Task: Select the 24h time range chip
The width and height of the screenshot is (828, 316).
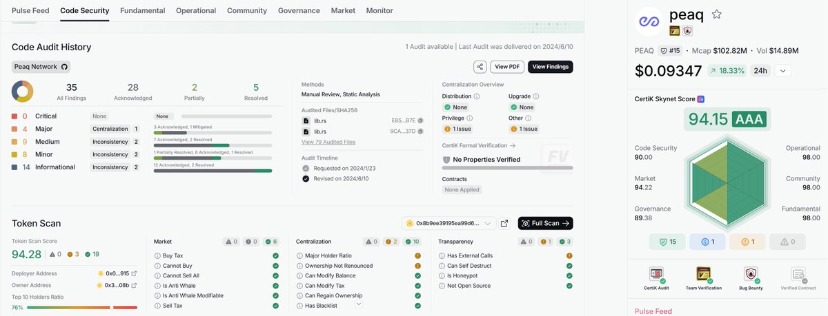Action: click(760, 70)
